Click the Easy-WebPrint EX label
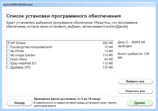Screen dimensions: 158x111 (x=23, y=63)
